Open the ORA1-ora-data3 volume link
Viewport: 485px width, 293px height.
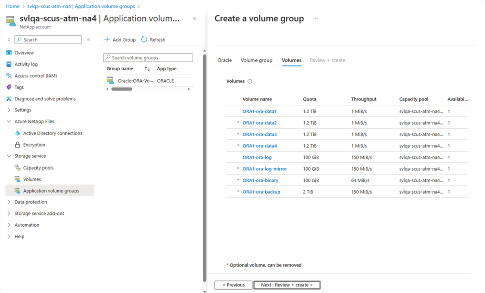point(260,134)
